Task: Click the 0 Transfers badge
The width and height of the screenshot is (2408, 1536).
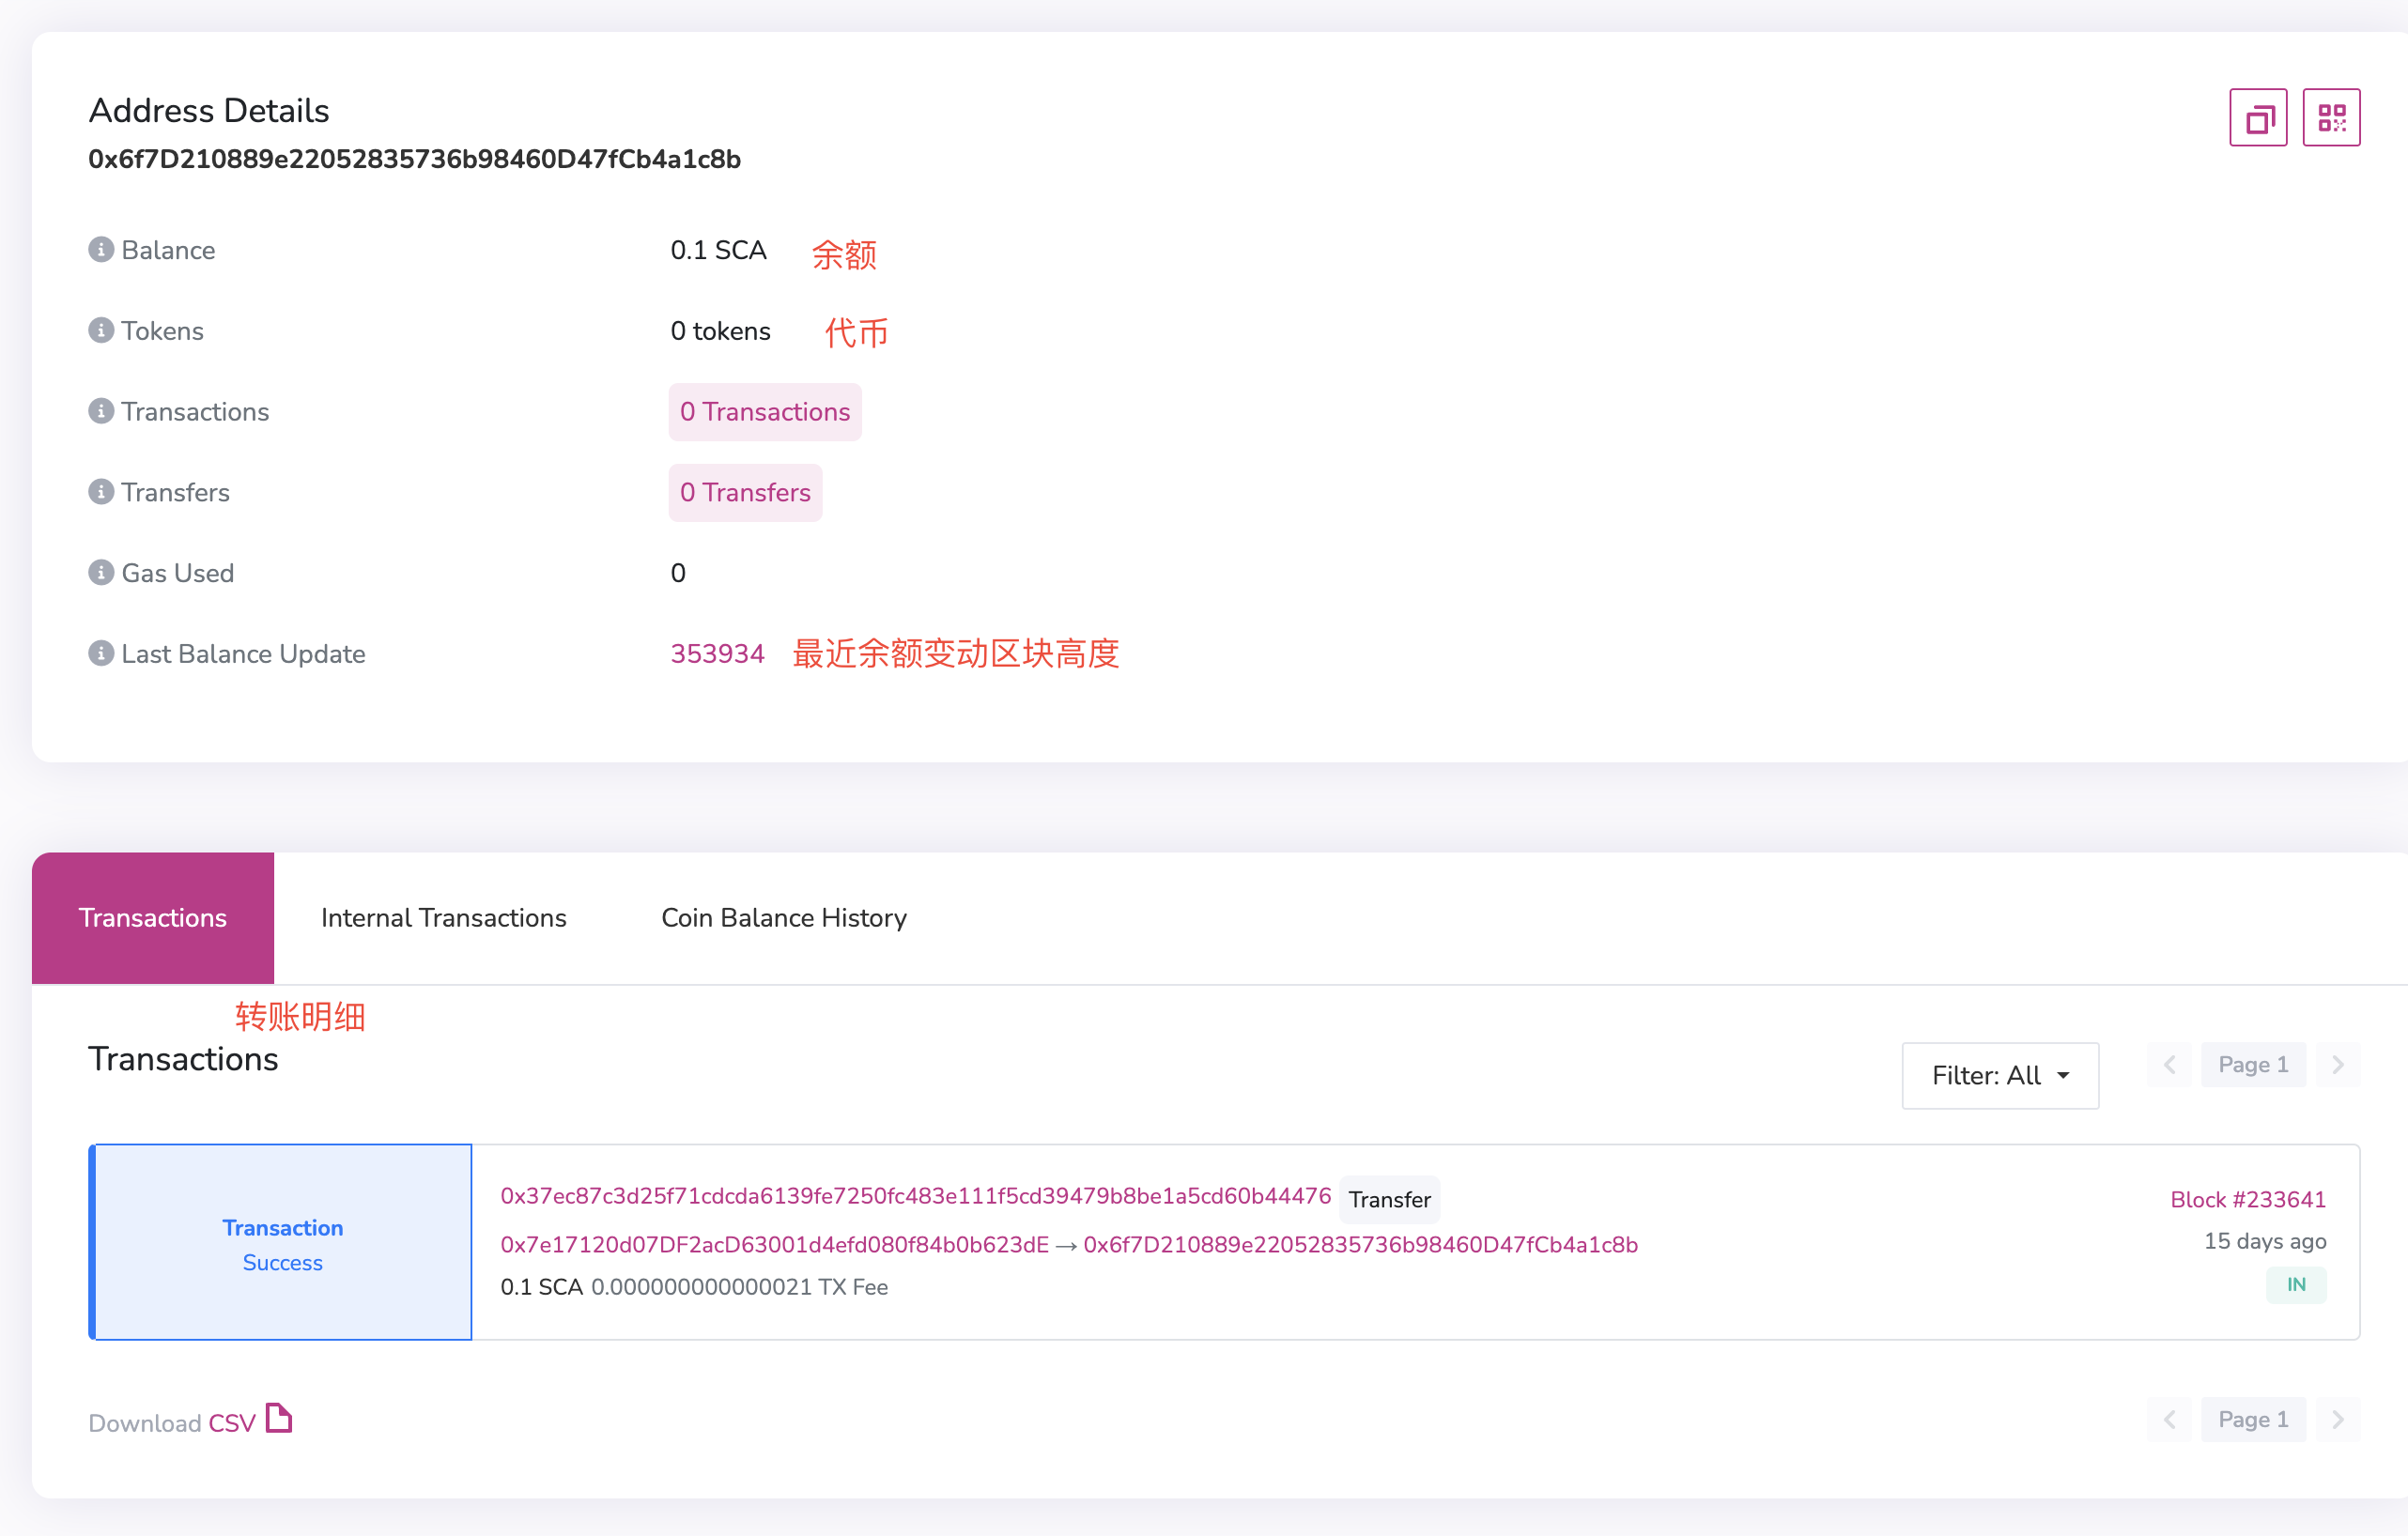Action: pos(745,492)
